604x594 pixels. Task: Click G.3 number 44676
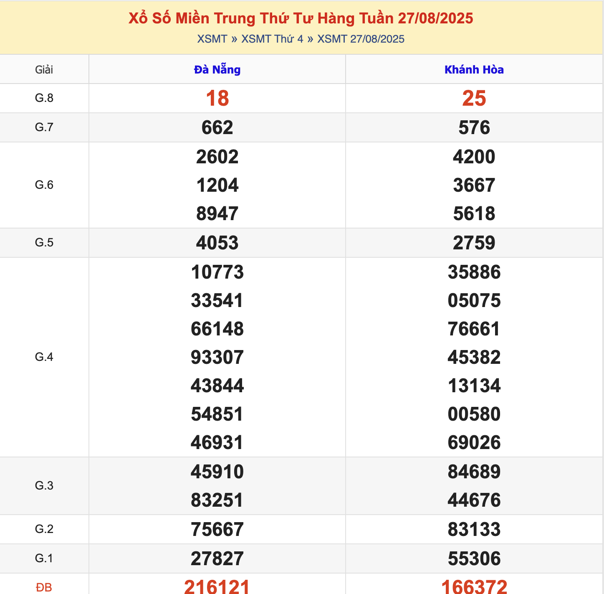(x=474, y=500)
